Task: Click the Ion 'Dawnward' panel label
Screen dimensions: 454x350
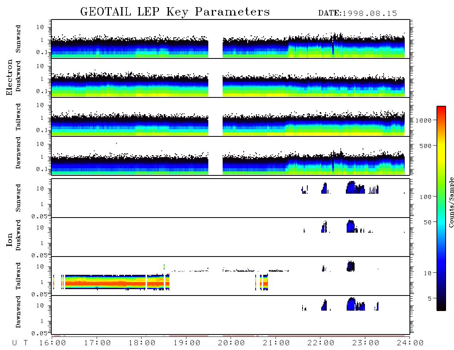Action: [x=18, y=312]
